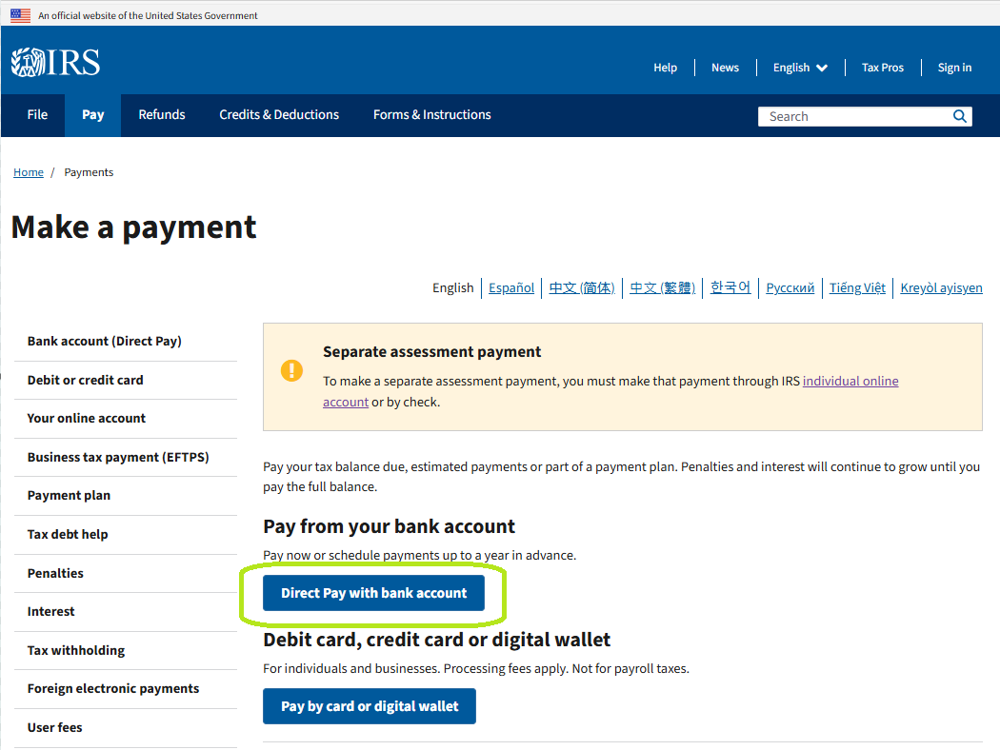Select Tax debt help from sidebar
Screen dimensions: 1000x750
point(67,534)
